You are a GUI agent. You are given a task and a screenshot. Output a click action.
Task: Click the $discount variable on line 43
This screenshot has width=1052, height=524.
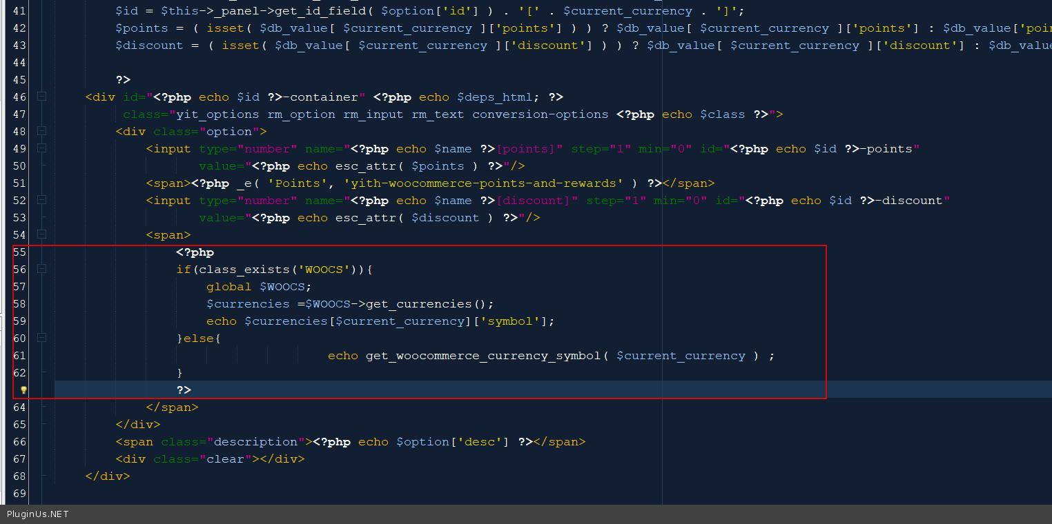[x=149, y=46]
